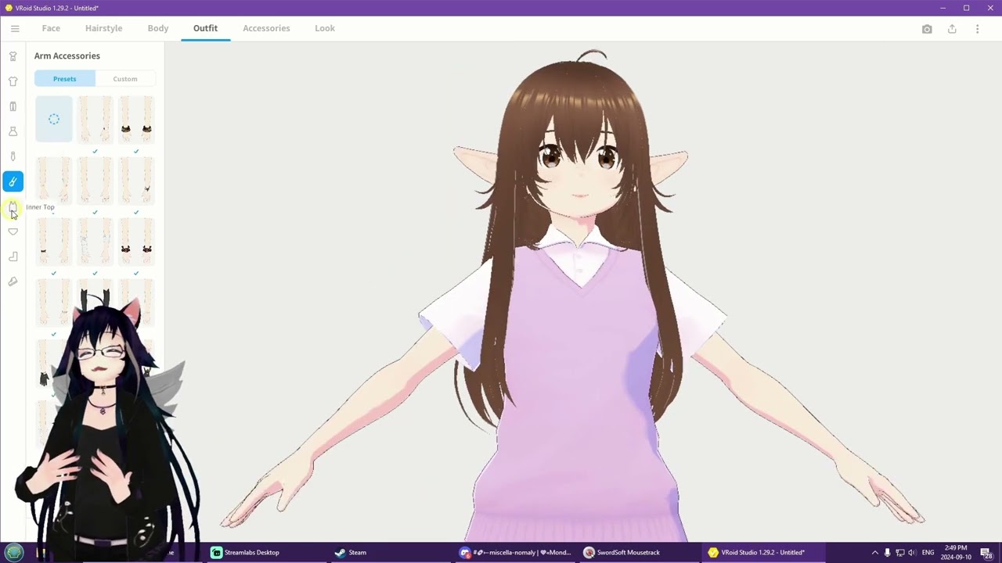Open the camera capture tool

tap(927, 29)
